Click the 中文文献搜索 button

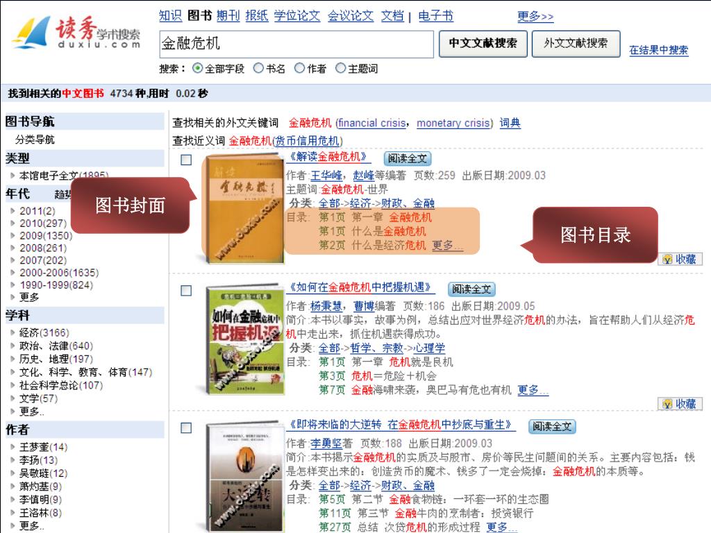click(x=483, y=44)
